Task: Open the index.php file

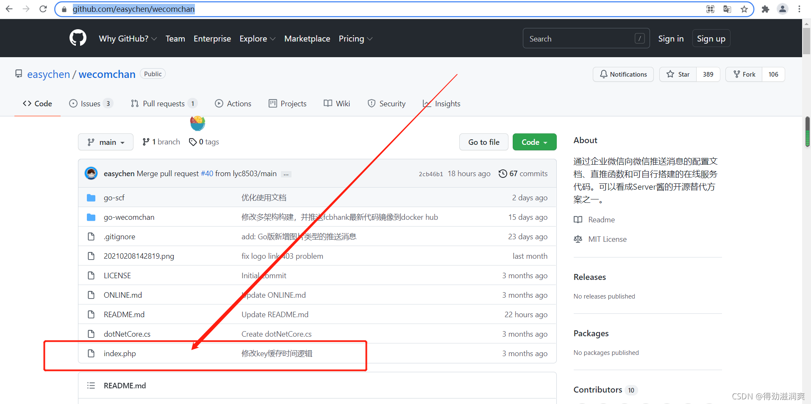Action: point(120,354)
